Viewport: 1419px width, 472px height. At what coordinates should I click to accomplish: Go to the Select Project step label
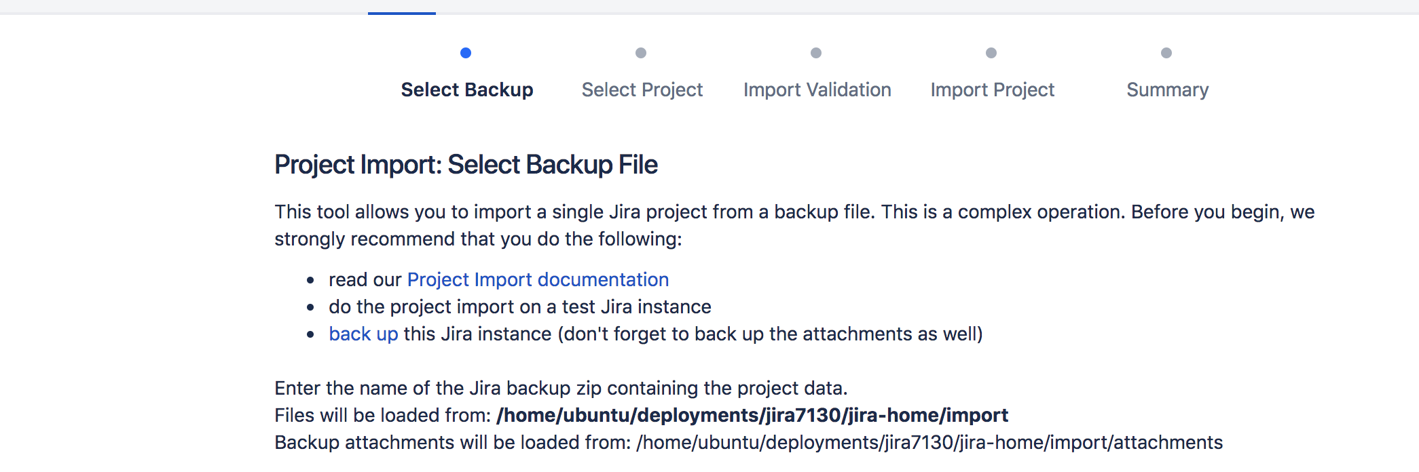(x=642, y=90)
